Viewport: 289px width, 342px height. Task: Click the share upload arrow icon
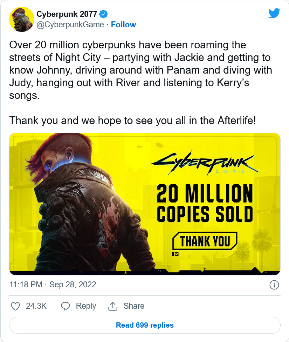click(113, 306)
